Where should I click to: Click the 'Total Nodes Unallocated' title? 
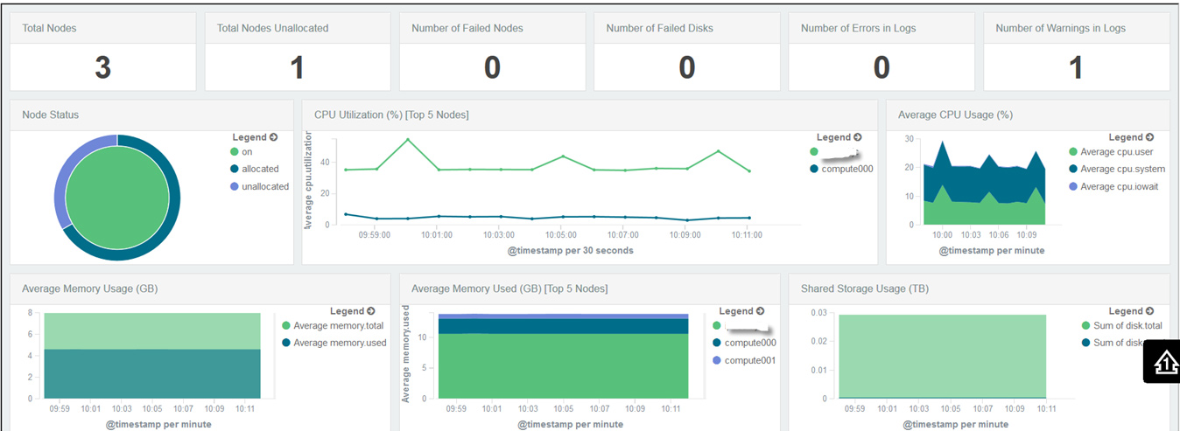click(273, 28)
